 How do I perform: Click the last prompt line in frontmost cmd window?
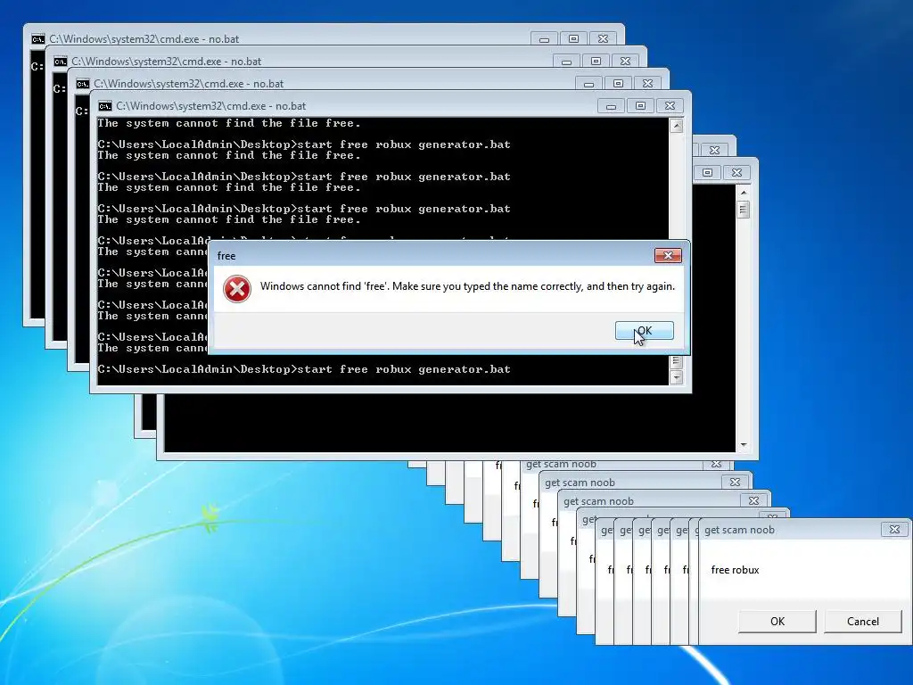tap(304, 369)
